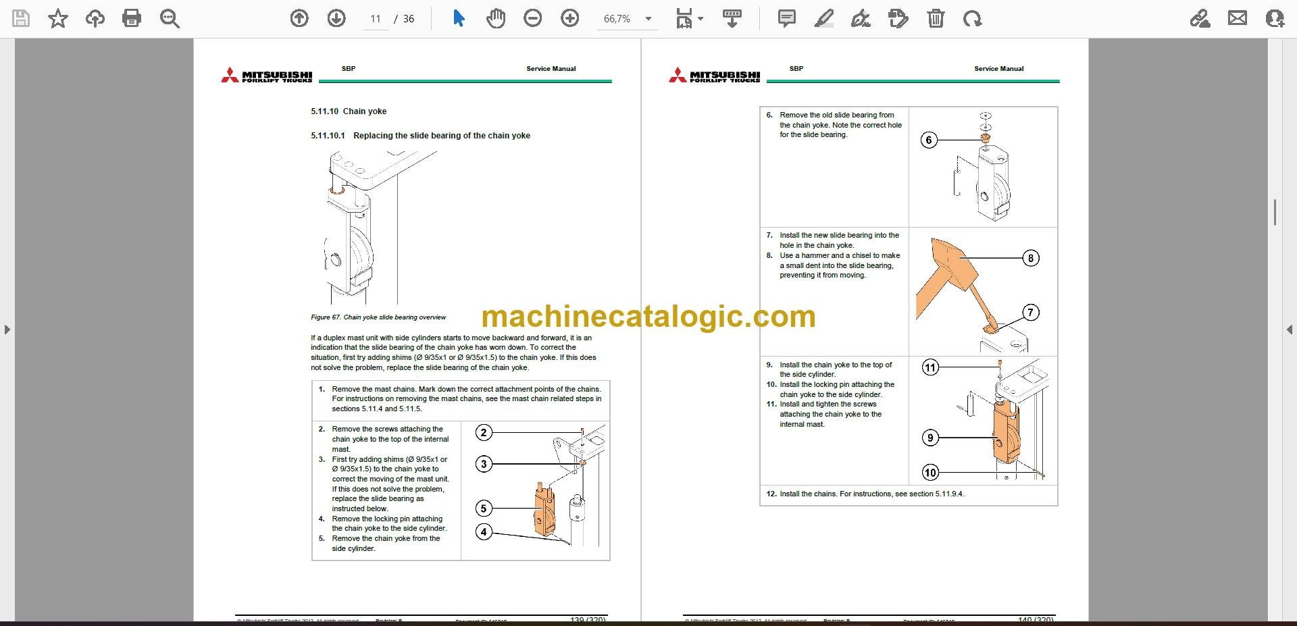This screenshot has height=626, width=1297.
Task: Click the scrolling mode keyboard icon
Action: 732,19
